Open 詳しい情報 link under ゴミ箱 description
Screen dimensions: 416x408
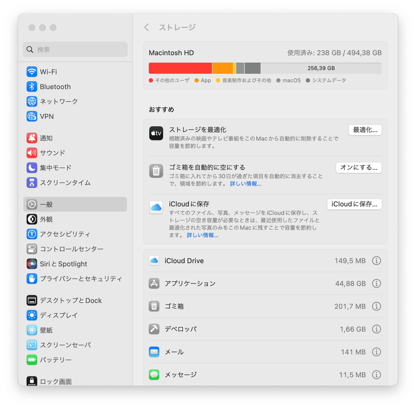[245, 184]
